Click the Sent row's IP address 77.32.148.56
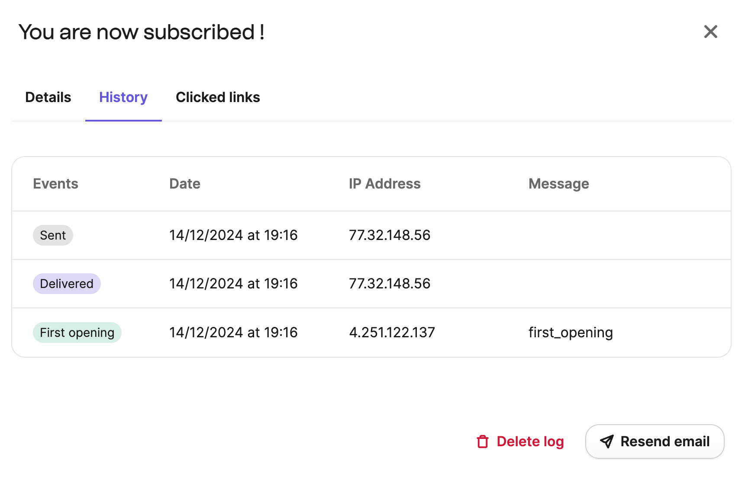Screen dimensions: 748x480 click(390, 235)
